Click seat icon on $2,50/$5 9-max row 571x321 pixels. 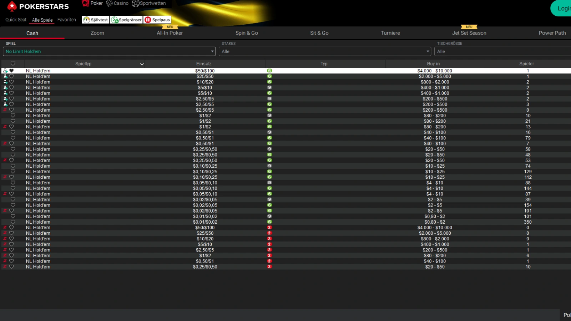coord(5,99)
